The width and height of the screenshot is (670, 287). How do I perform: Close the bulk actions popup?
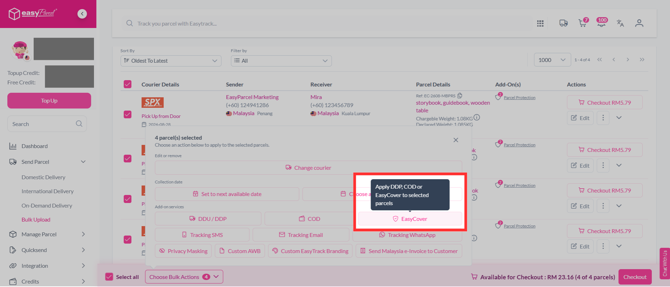(456, 140)
